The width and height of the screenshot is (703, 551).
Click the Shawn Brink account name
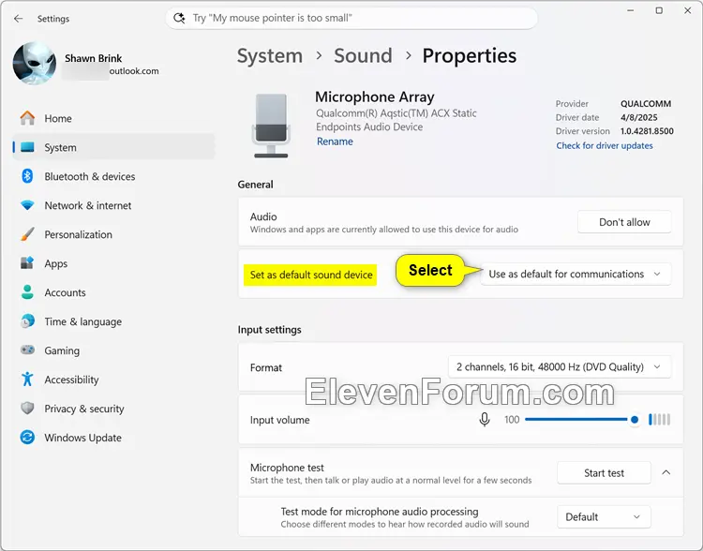[93, 58]
